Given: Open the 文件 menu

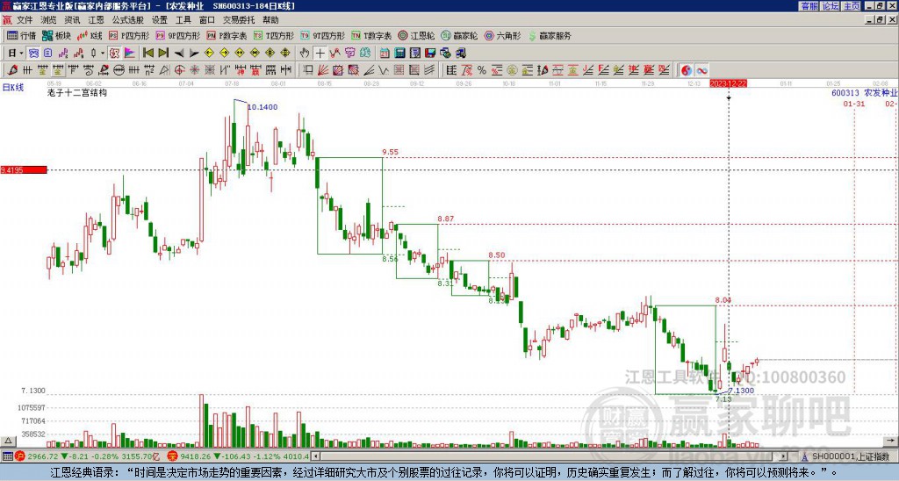Looking at the screenshot, I should tap(25, 20).
